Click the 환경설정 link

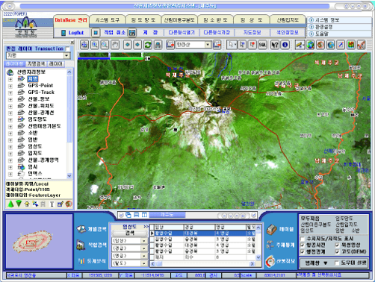point(324,27)
